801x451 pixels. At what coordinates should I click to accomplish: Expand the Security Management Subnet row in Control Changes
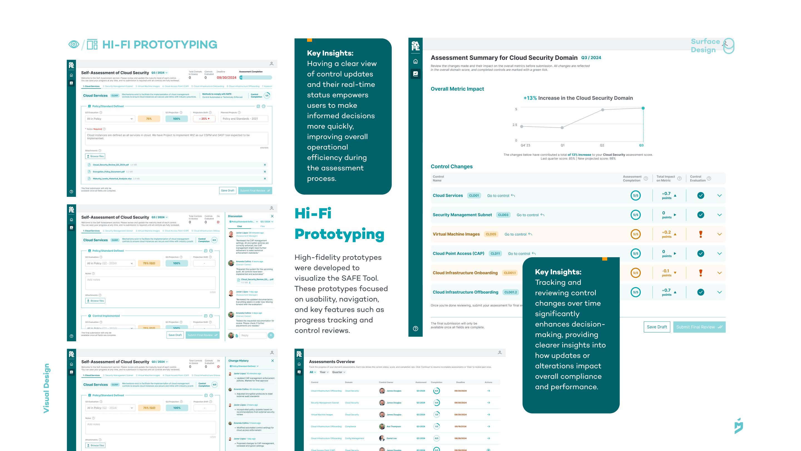(x=720, y=215)
